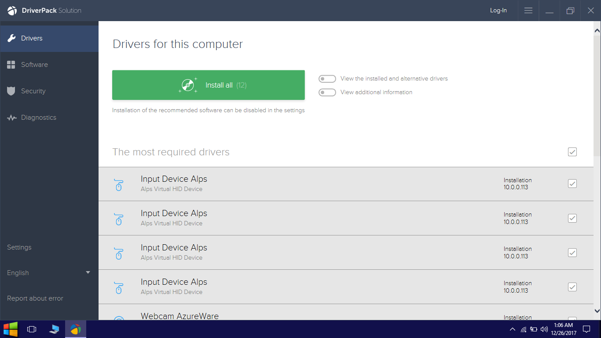Deselect the first Input Device Alps driver
601x338 pixels.
point(572,184)
